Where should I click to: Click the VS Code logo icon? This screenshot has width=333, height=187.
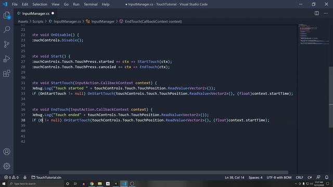click(5, 4)
